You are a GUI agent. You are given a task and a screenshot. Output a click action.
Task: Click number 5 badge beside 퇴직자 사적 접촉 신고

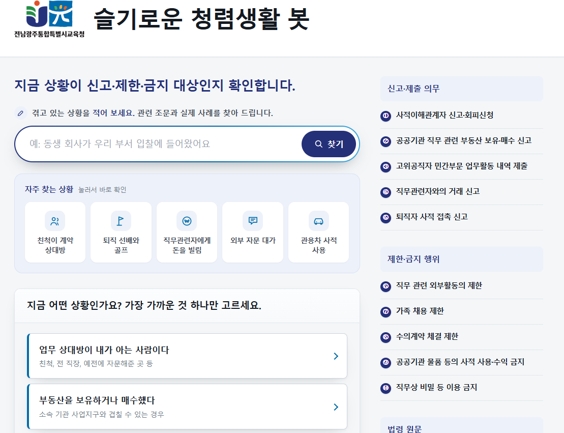tap(385, 218)
